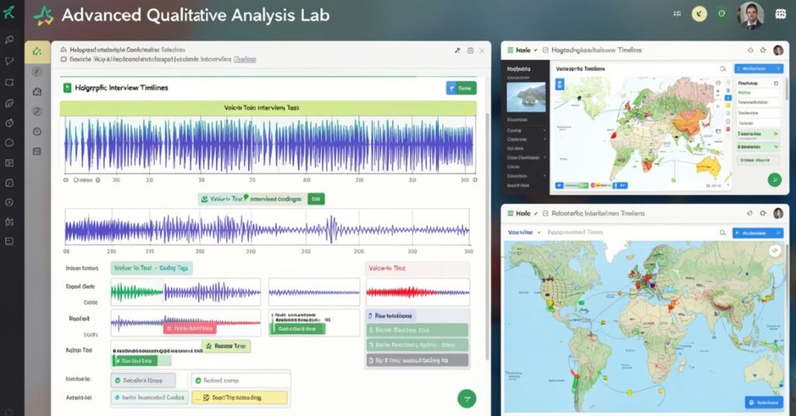Open 'Hole' dropdown in upper map window

(526, 50)
